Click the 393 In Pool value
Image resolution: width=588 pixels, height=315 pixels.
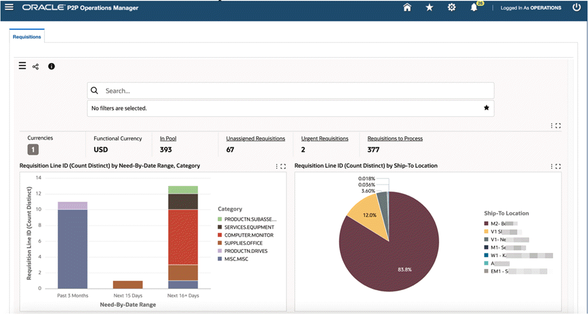166,150
